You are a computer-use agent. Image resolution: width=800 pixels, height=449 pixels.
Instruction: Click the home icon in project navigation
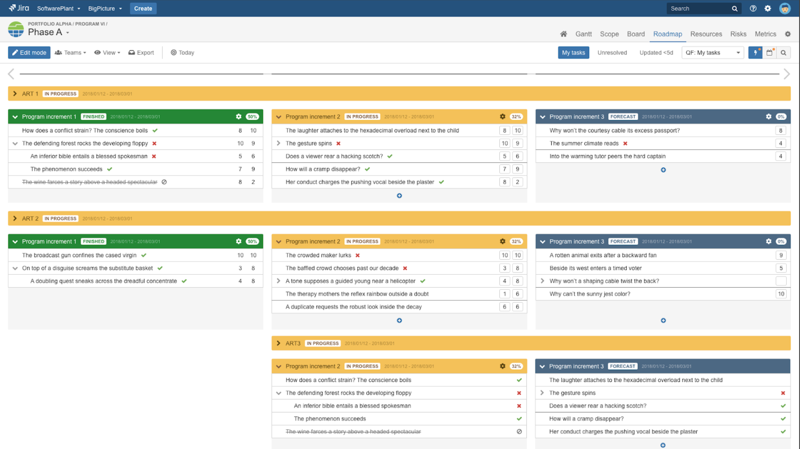[563, 34]
